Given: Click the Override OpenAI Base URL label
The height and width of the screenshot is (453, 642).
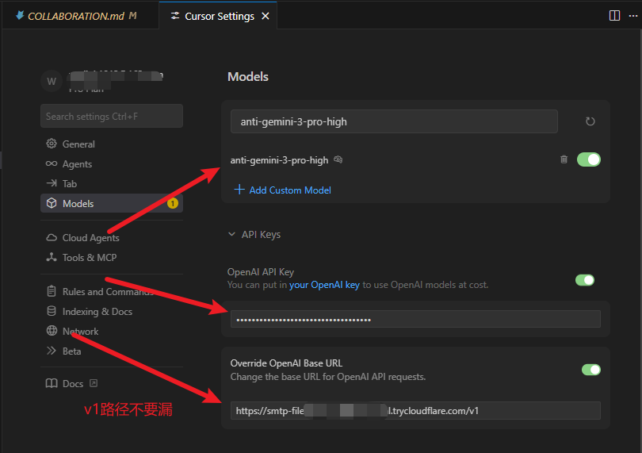Looking at the screenshot, I should (x=286, y=363).
